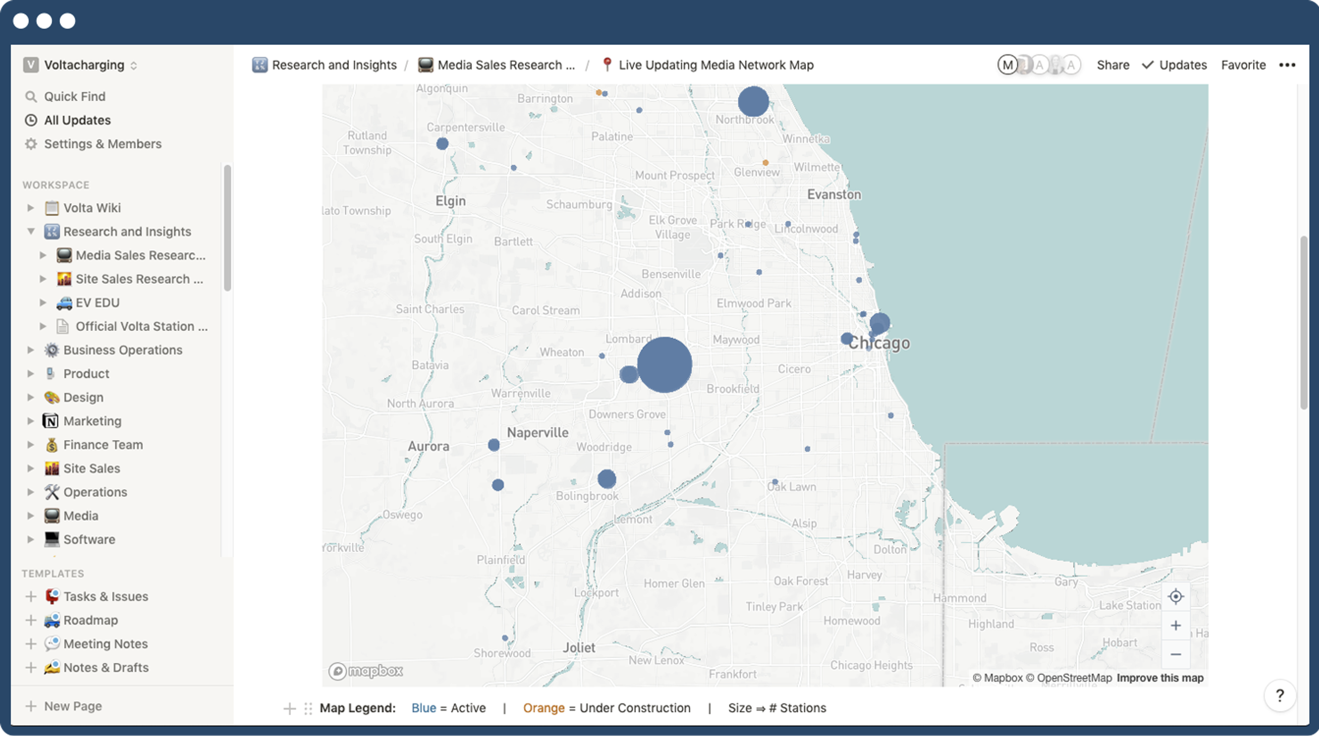Expand the Volta Wiki tree item
The image size is (1319, 736).
pyautogui.click(x=31, y=208)
